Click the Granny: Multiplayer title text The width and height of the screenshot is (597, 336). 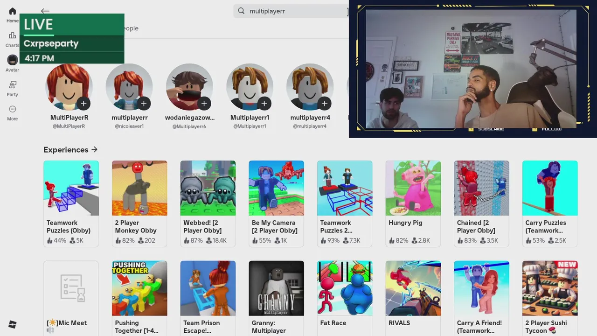point(269,327)
